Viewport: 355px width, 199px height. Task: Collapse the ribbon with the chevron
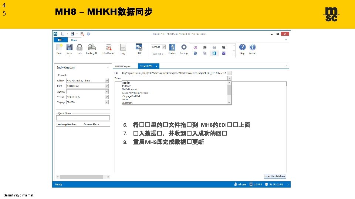286,40
